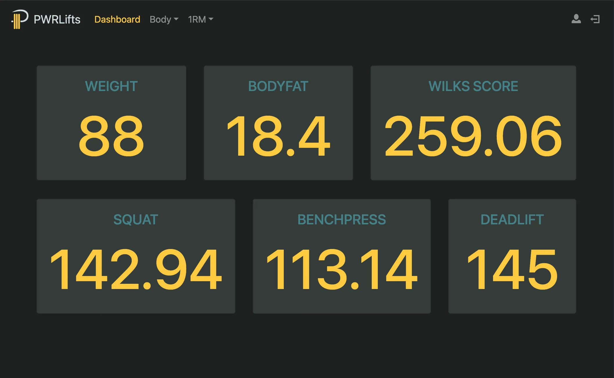Viewport: 614px width, 378px height.
Task: Click the logout icon
Action: [x=595, y=19]
